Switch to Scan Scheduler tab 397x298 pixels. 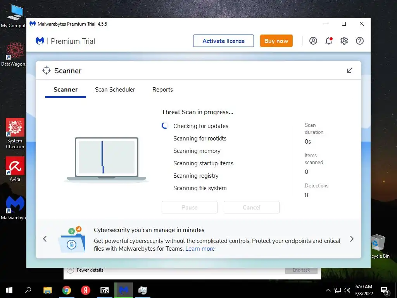(x=115, y=90)
